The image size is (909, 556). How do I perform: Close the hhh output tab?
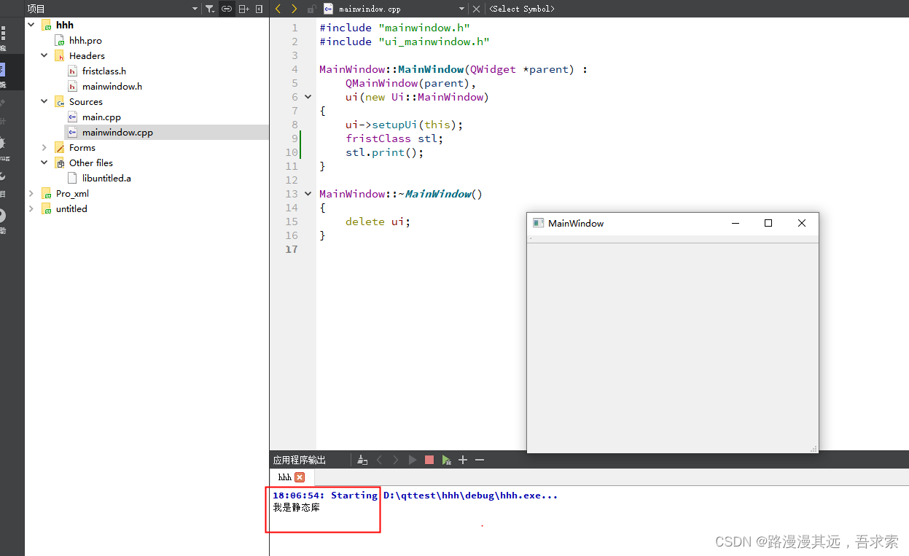(300, 477)
